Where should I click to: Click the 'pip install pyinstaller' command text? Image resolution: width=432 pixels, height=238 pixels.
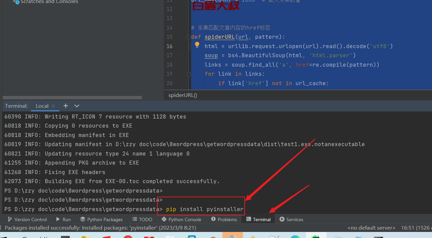(x=205, y=209)
